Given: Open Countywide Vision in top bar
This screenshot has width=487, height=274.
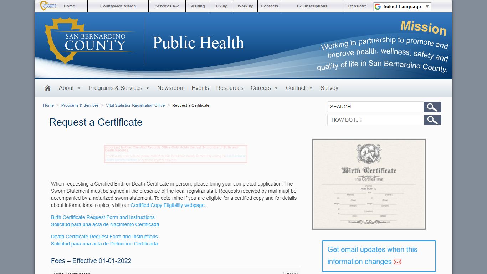Looking at the screenshot, I should 118,6.
